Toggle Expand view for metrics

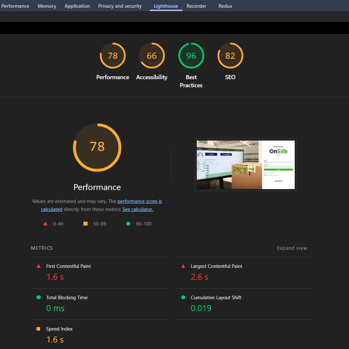click(x=292, y=248)
